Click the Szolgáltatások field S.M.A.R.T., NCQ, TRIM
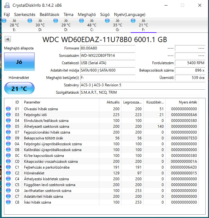 [x=143, y=92]
